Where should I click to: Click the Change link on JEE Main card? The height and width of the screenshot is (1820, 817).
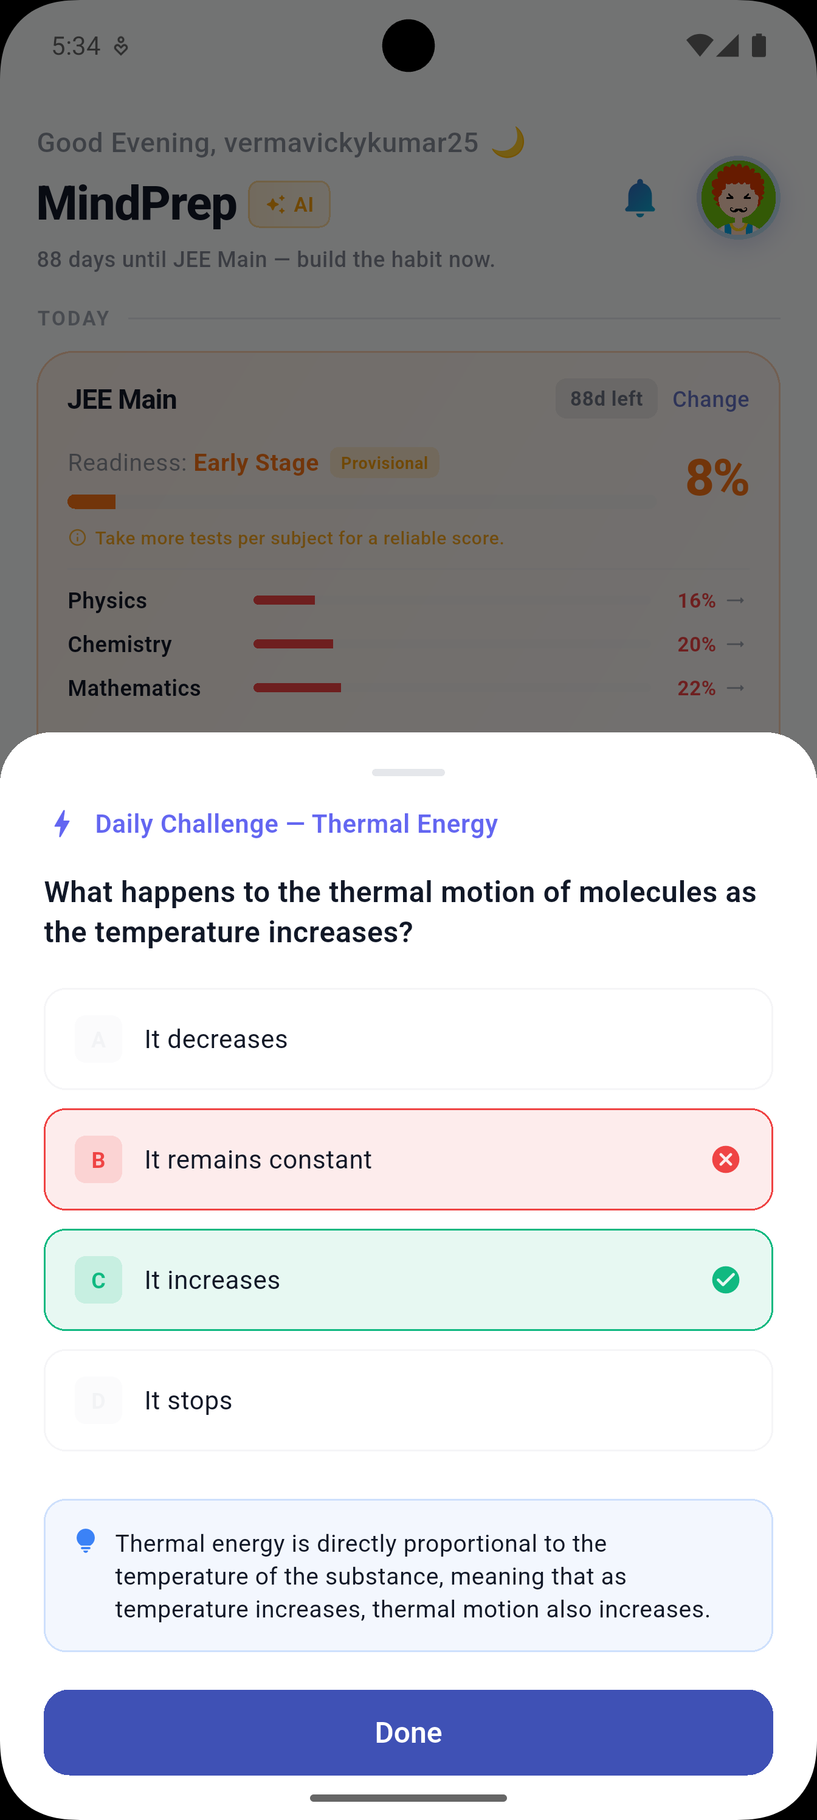click(x=711, y=398)
